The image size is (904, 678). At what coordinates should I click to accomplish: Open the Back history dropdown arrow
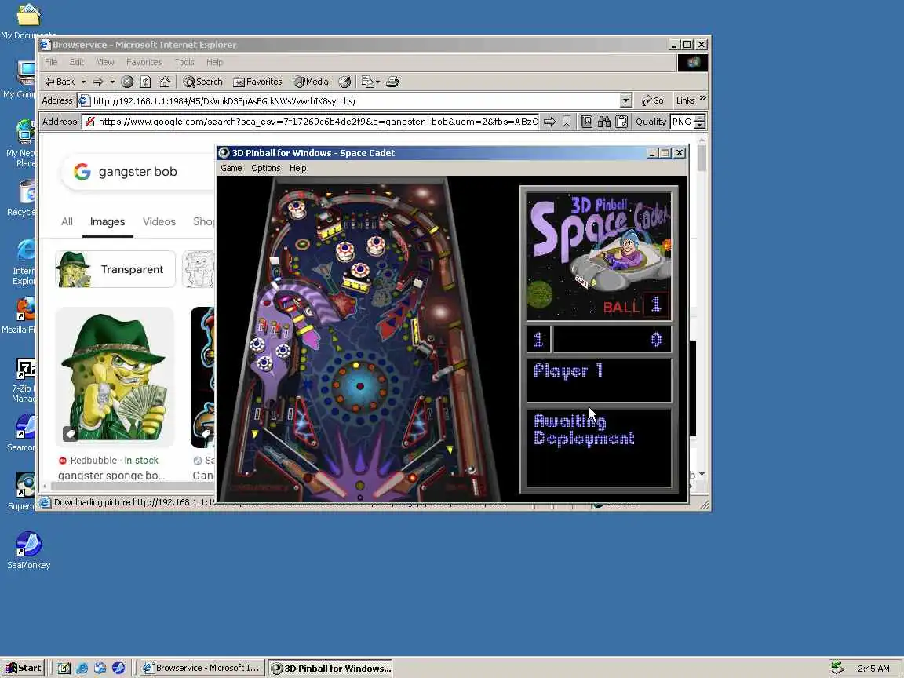[x=83, y=82]
